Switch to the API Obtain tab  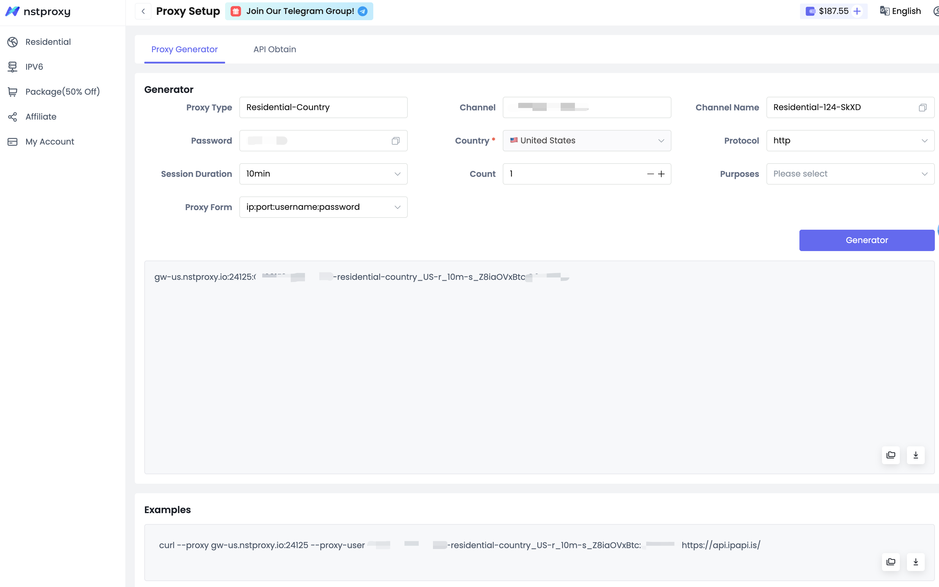point(274,49)
